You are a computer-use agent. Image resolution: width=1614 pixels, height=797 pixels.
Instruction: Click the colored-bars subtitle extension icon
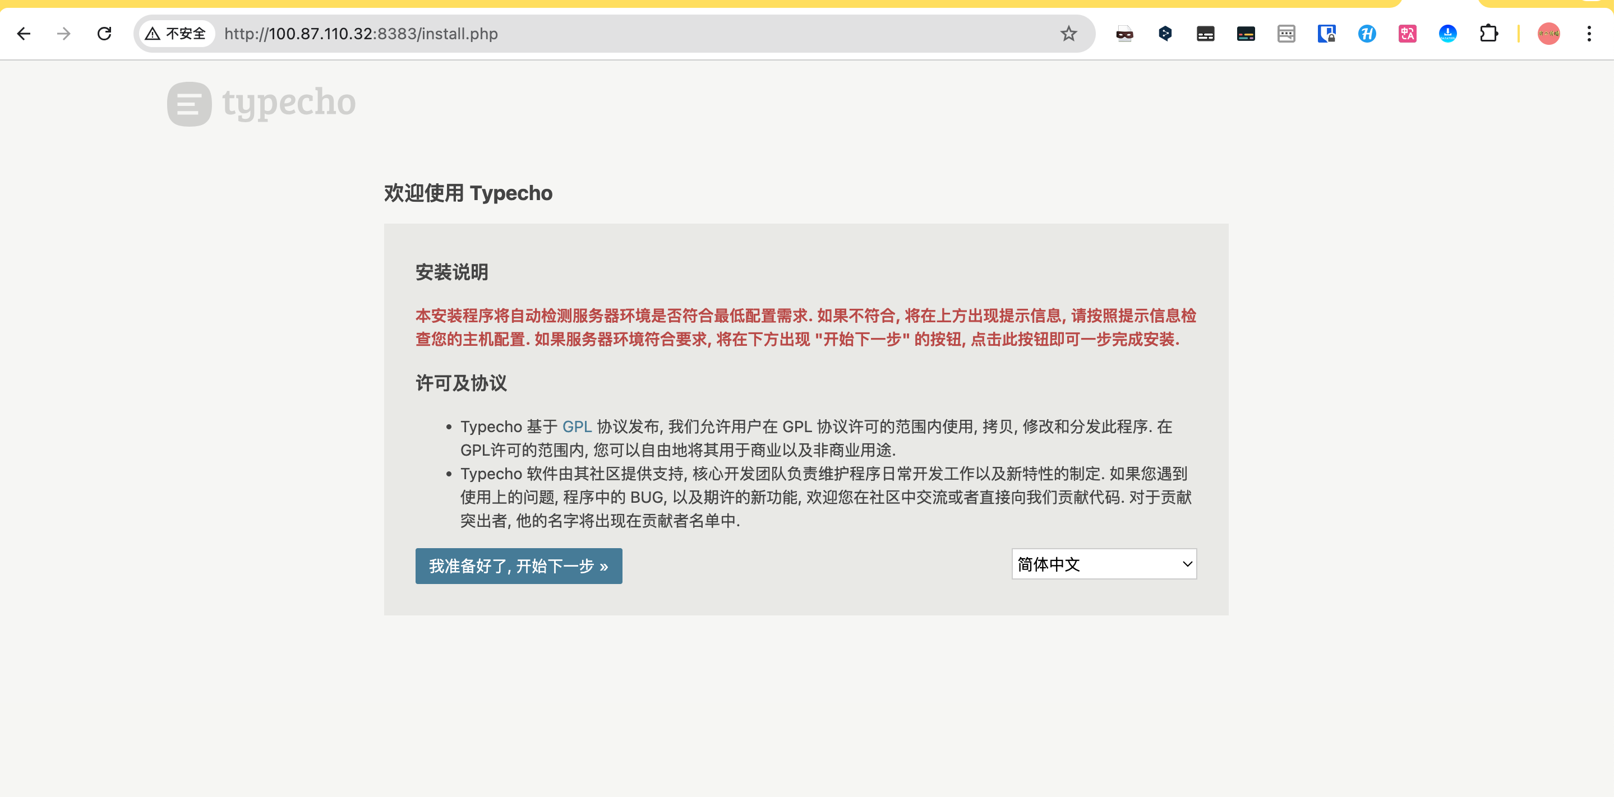[x=1246, y=34]
